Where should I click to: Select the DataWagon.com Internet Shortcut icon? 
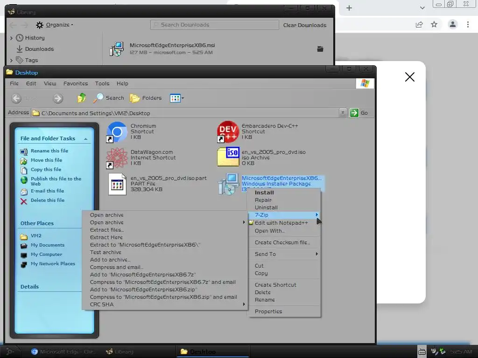point(117,158)
